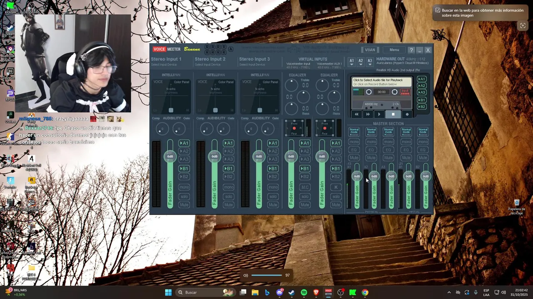The image size is (533, 299).
Task: Click Stereo Input 1 Intellipan handle
Action: coord(171,110)
